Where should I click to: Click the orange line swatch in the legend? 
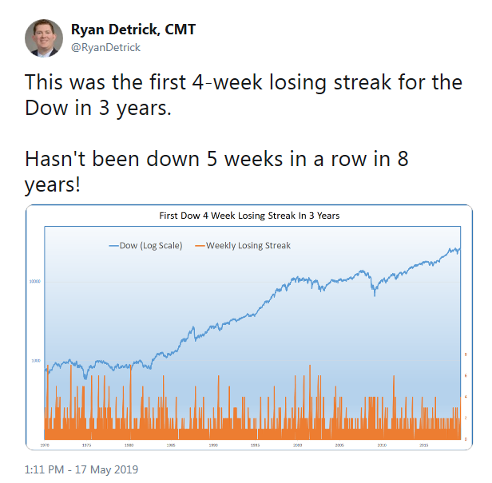[200, 245]
